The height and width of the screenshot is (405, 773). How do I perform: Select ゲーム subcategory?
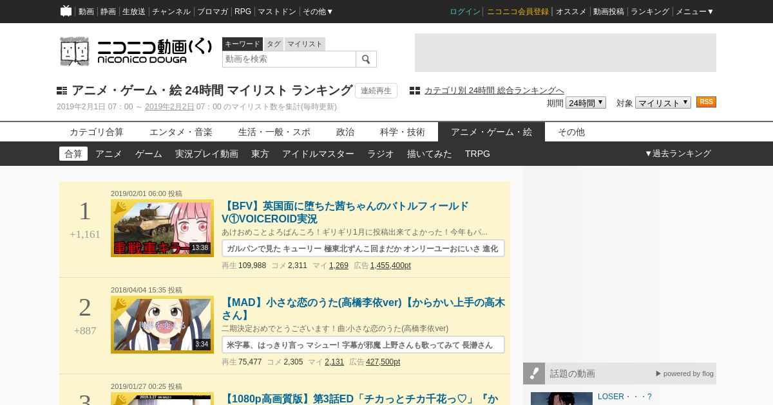(149, 154)
